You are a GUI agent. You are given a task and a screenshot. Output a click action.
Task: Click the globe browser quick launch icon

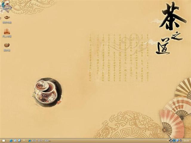(15, 141)
